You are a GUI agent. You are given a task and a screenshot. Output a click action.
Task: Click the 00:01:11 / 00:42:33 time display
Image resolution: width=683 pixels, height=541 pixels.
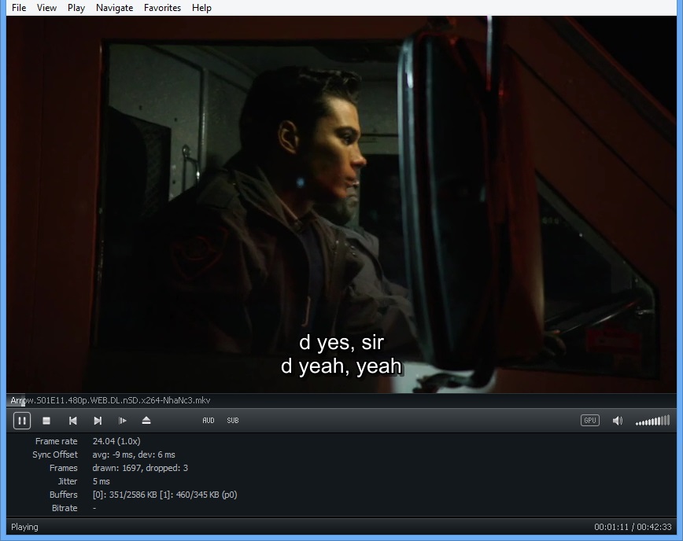point(633,527)
